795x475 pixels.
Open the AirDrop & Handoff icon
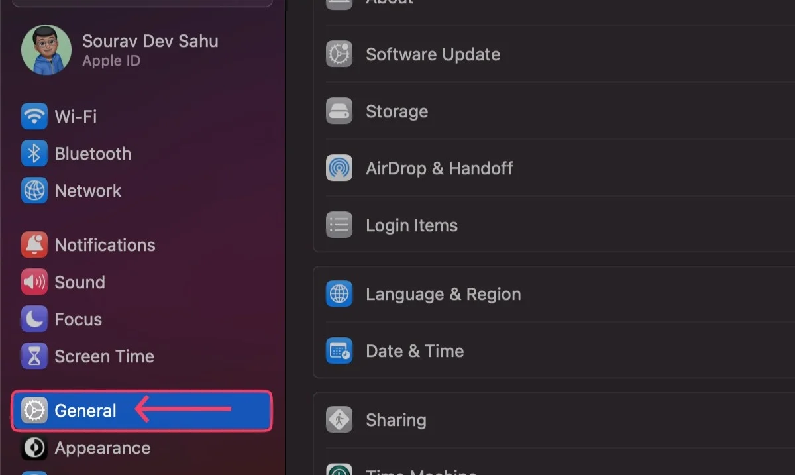[x=339, y=168]
